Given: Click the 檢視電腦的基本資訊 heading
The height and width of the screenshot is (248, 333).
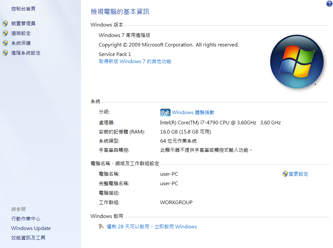Looking at the screenshot, I should pyautogui.click(x=120, y=12).
